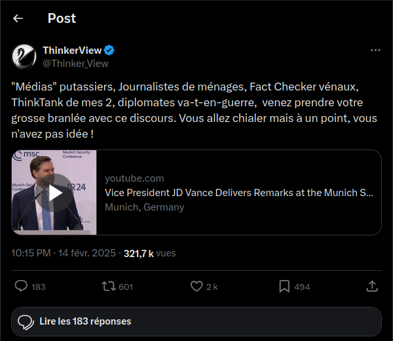393x341 pixels.
Task: Click the repost arrows icon
Action: (108, 286)
